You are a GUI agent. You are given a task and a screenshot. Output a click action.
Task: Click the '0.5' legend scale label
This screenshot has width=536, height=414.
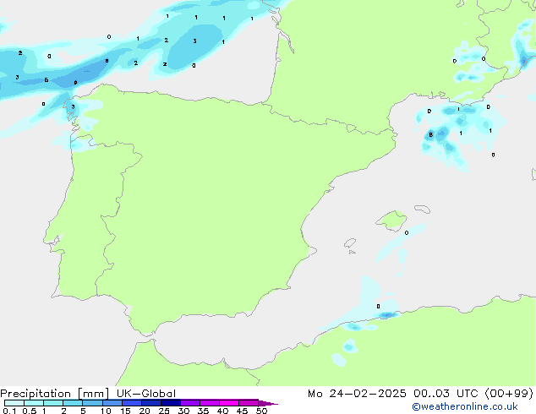click(x=30, y=411)
